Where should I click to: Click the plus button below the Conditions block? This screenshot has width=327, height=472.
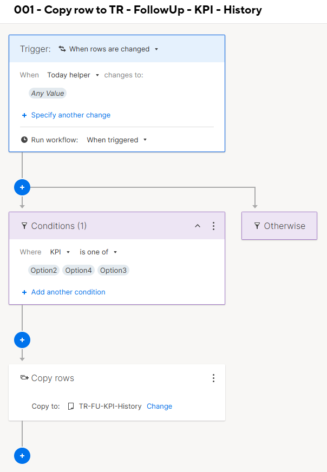(22, 340)
